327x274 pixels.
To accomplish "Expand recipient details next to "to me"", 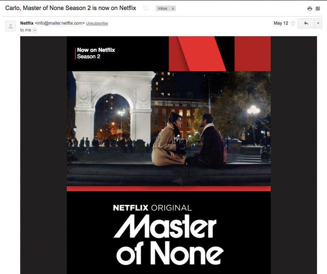I will 35,30.
